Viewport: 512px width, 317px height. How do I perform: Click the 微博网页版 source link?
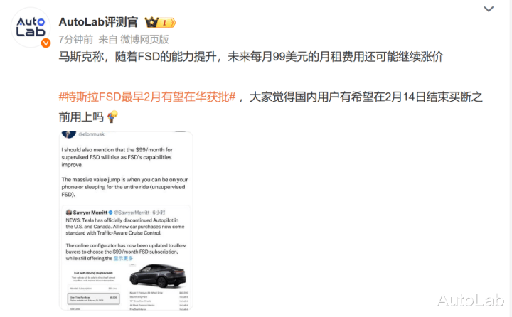point(144,40)
